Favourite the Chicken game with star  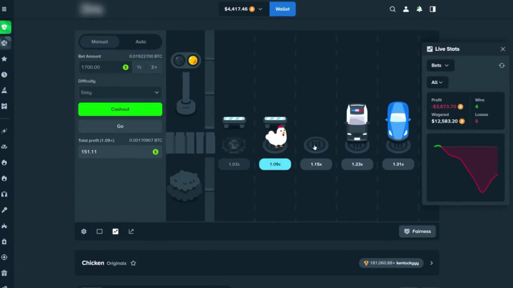pos(133,263)
